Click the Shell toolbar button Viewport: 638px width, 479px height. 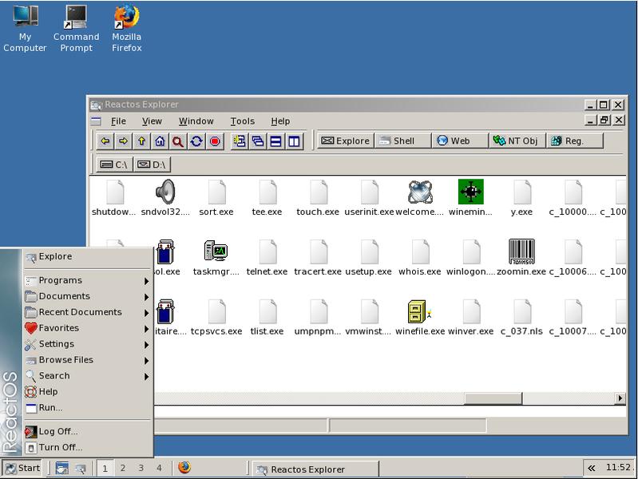(x=402, y=141)
